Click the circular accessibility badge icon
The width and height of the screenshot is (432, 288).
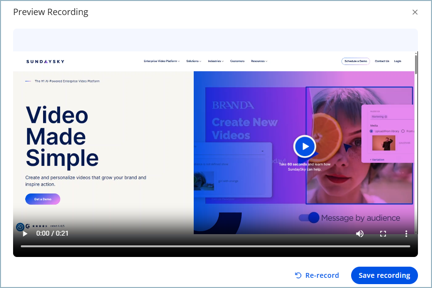click(20, 227)
